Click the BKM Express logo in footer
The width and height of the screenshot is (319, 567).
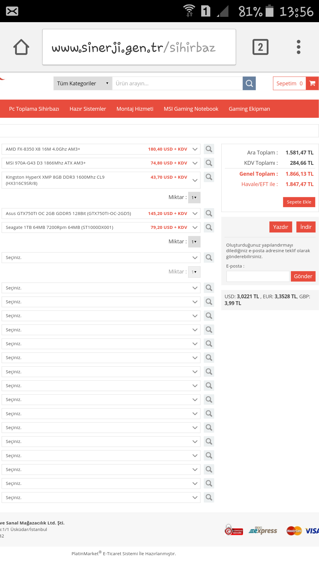point(263,531)
